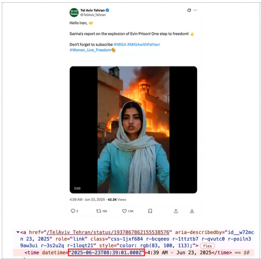Viewport: 261px width, 259px height.
Task: Open the Grok circle icon beside the more menu
Action: 189,10
